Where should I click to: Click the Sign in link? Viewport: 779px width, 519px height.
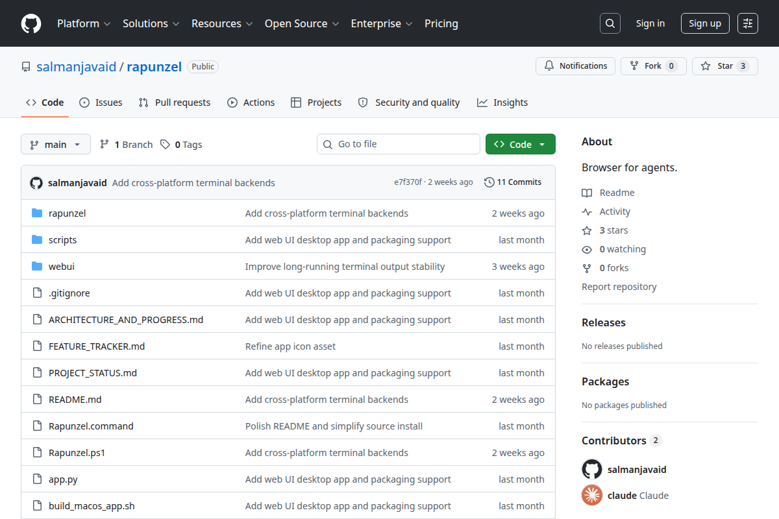click(650, 23)
